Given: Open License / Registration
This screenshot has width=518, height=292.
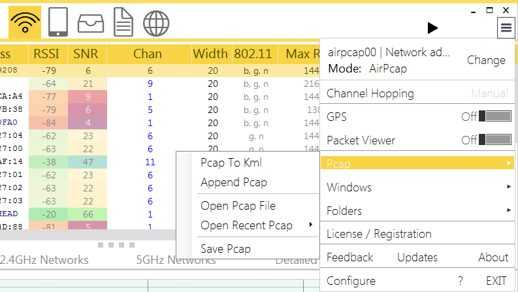Looking at the screenshot, I should tap(379, 234).
